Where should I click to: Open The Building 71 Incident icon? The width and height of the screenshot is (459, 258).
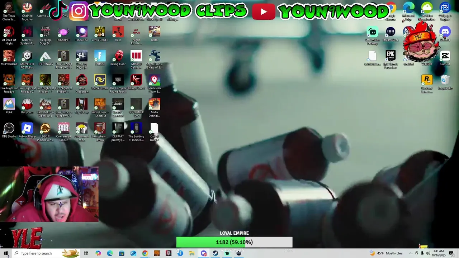(136, 132)
